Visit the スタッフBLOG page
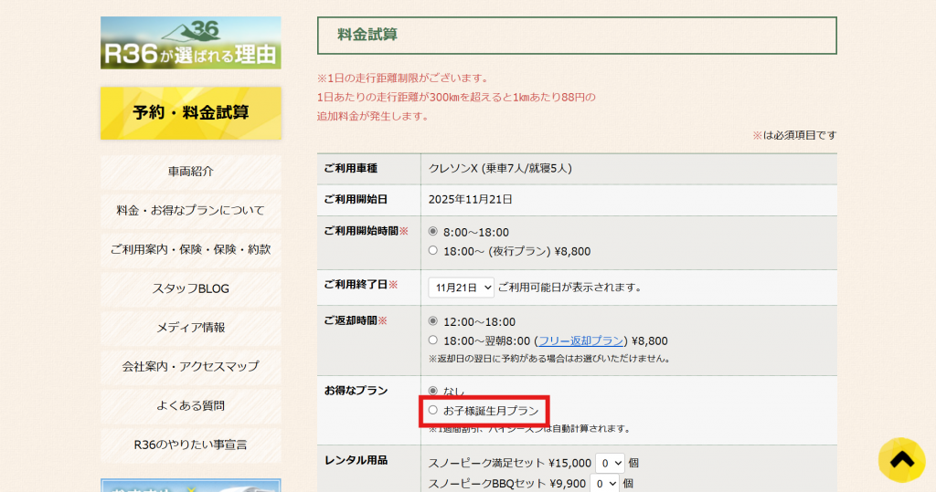 [x=191, y=288]
